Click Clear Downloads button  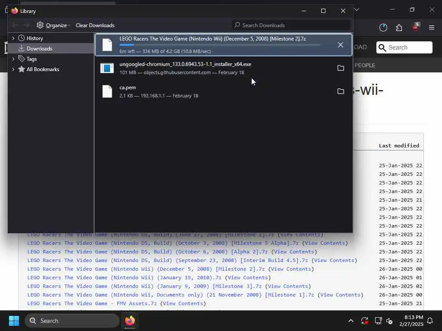point(95,25)
